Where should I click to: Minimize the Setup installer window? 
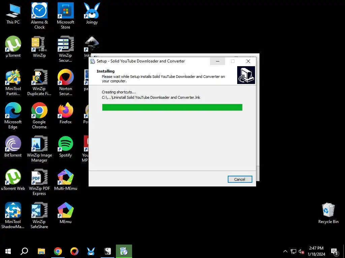[218, 61]
